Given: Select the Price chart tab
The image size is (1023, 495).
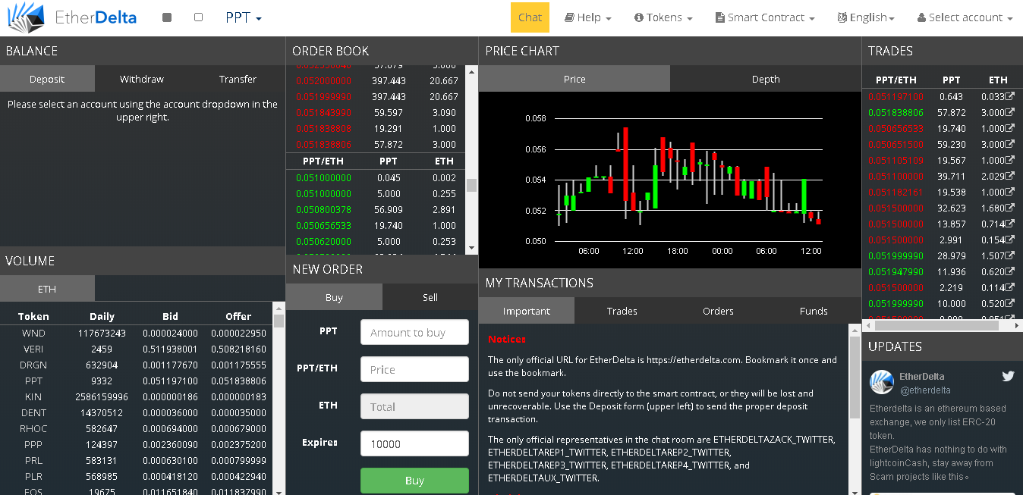Looking at the screenshot, I should (574, 79).
